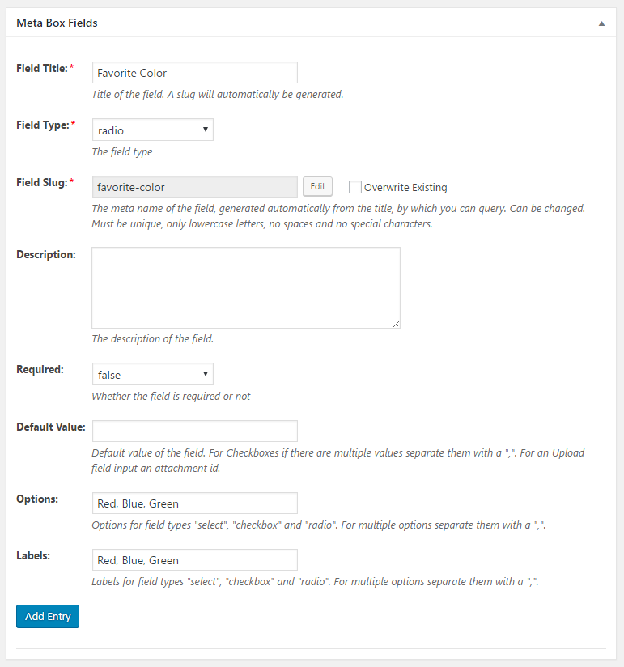Click the Add Entry button
The image size is (624, 667).
48,616
